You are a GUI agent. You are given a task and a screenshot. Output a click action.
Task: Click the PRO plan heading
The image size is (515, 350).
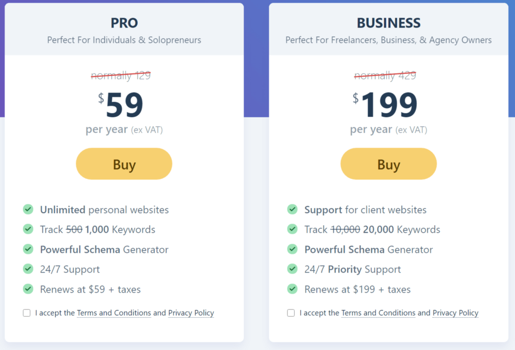point(124,23)
